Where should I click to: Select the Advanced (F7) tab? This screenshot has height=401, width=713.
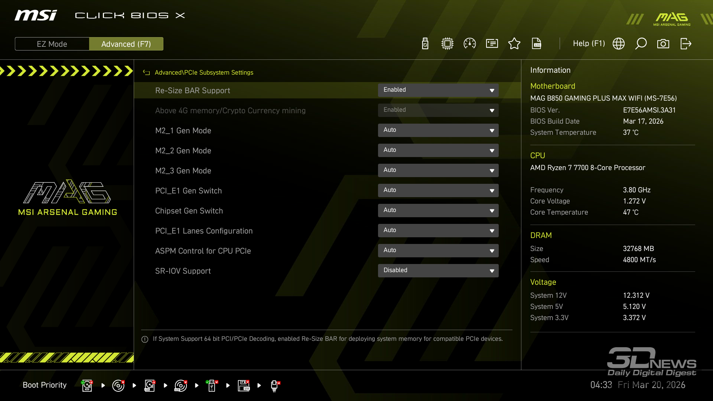click(126, 44)
